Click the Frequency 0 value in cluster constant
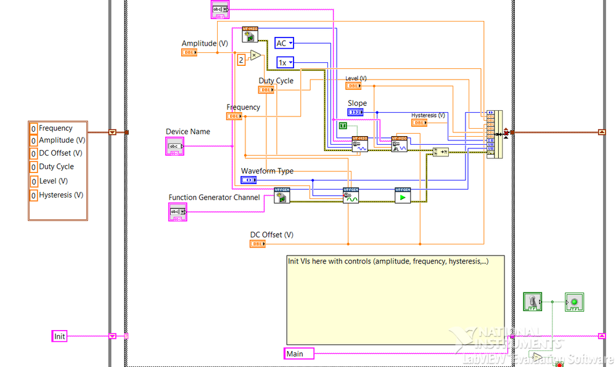The image size is (616, 367). coord(33,129)
